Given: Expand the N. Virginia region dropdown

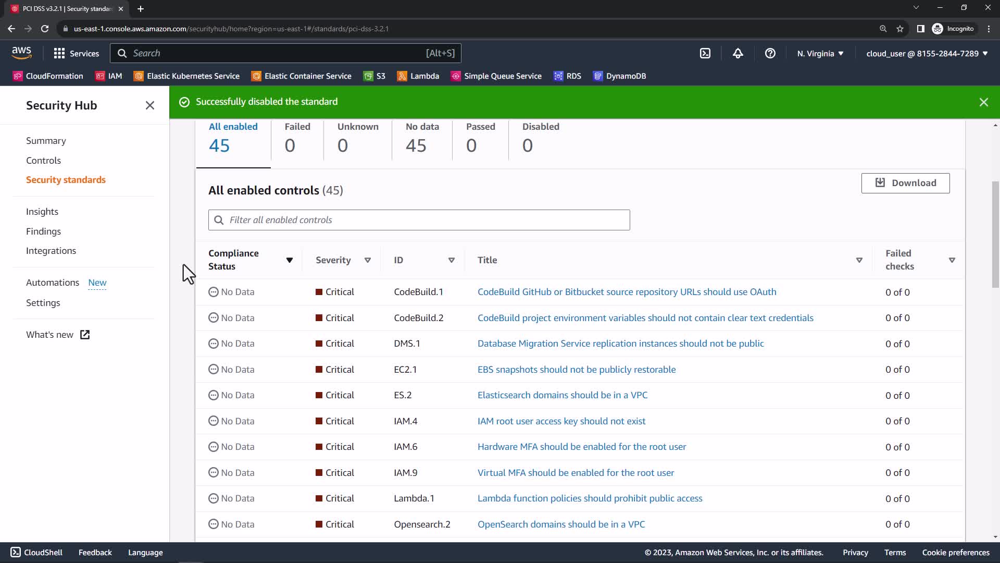Looking at the screenshot, I should [820, 53].
